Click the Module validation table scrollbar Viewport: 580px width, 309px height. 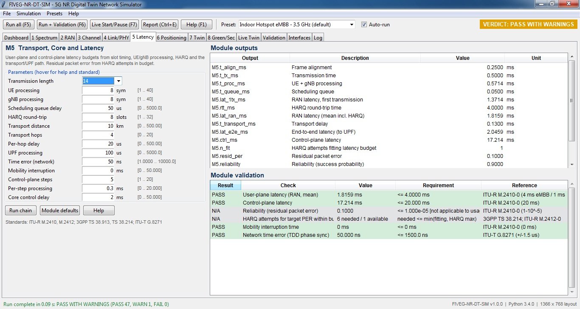[572, 238]
